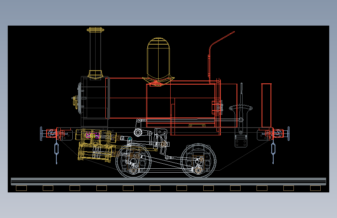This screenshot has width=337, height=218.
Task: Click the front coupling chain link
Action: click(56, 149)
